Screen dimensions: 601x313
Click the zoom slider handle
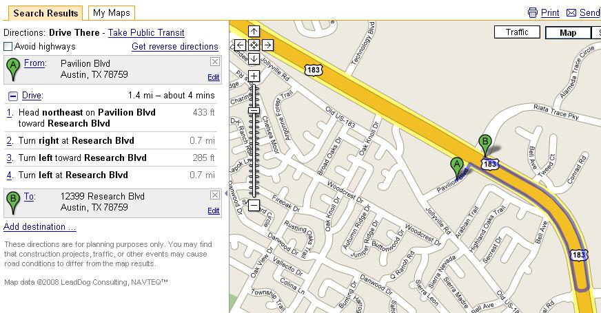tap(254, 111)
